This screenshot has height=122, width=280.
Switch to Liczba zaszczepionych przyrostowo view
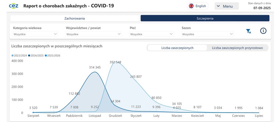click(237, 48)
